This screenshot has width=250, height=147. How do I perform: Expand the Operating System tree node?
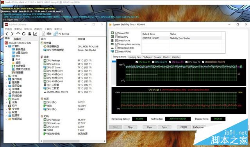(6, 79)
